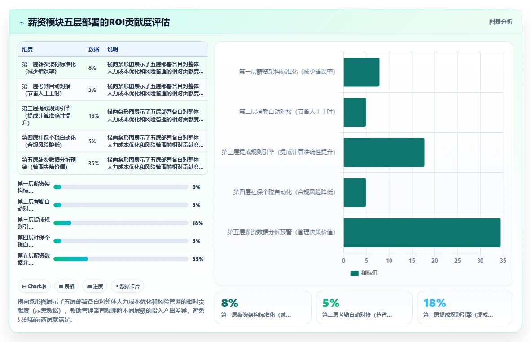Select table row 第三层提成规则引擎
531x342 pixels.
pyautogui.click(x=113, y=115)
